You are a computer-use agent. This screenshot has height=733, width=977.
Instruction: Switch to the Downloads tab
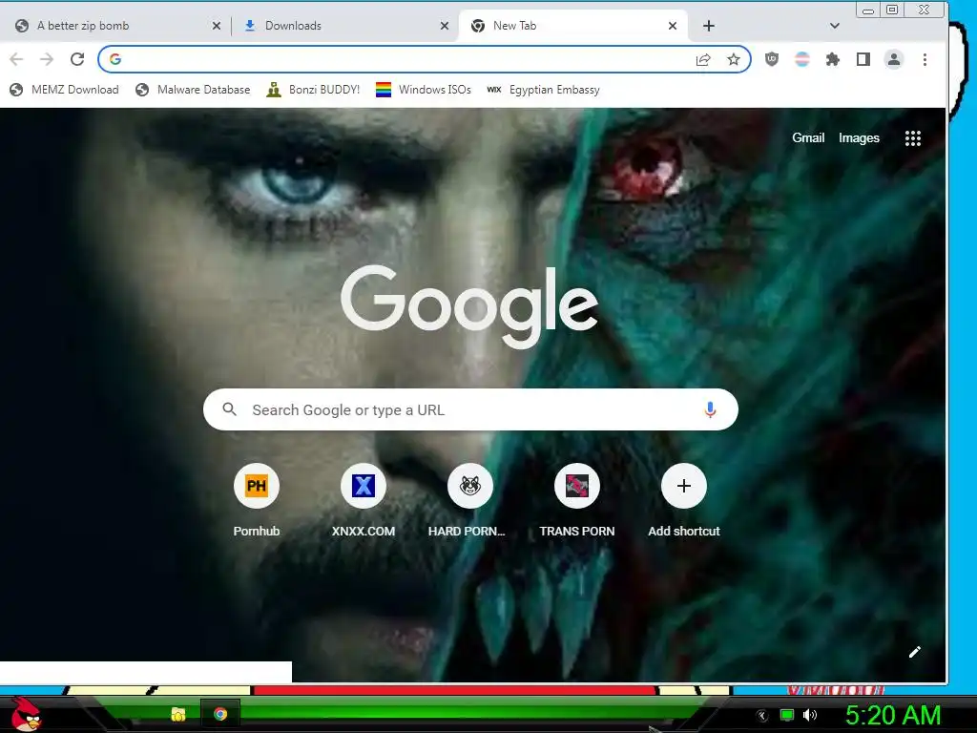(343, 26)
